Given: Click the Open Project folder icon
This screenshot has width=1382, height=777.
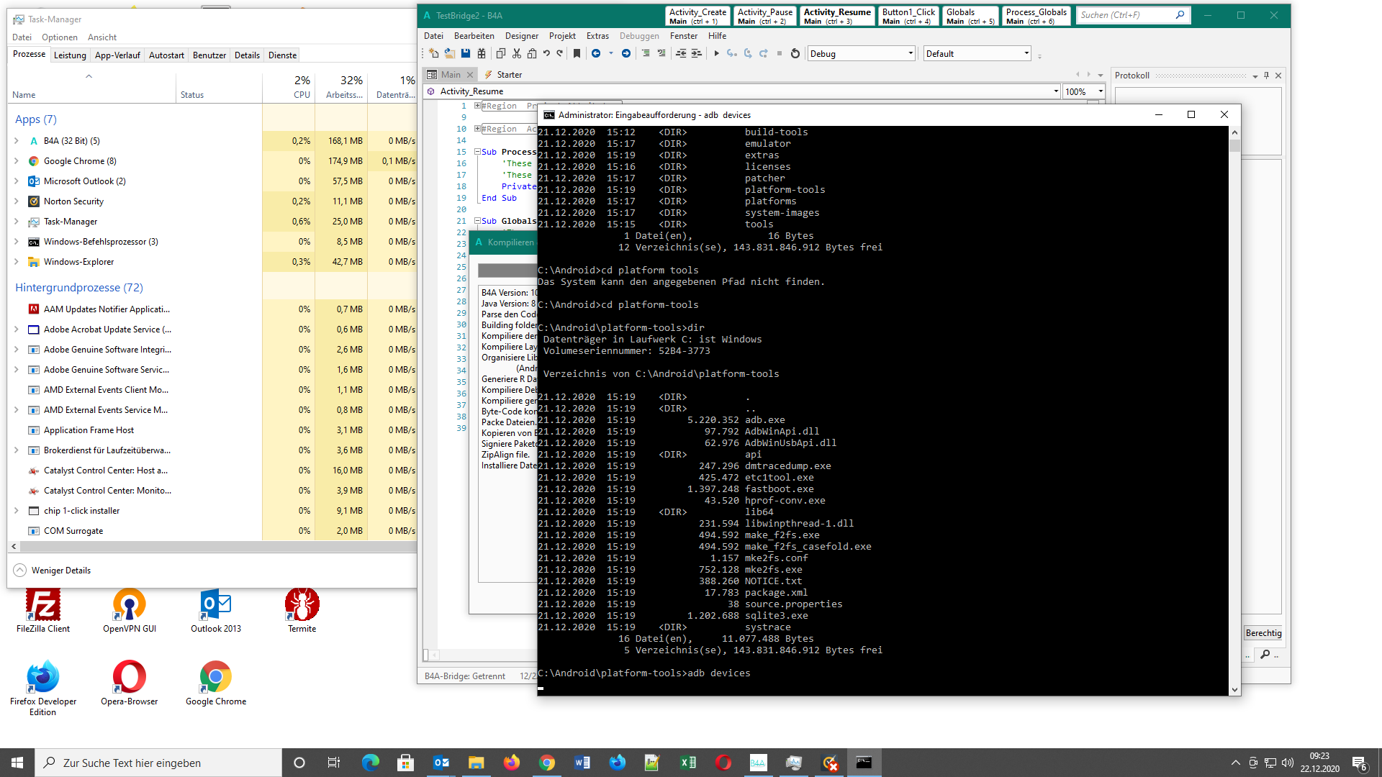Looking at the screenshot, I should click(449, 53).
